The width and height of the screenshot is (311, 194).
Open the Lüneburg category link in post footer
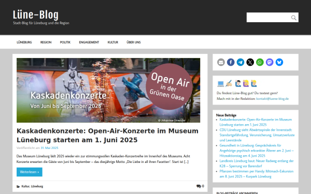37,186
